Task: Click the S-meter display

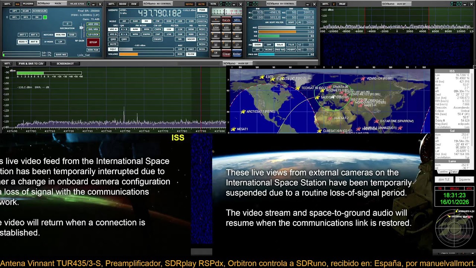Action: tap(226, 12)
